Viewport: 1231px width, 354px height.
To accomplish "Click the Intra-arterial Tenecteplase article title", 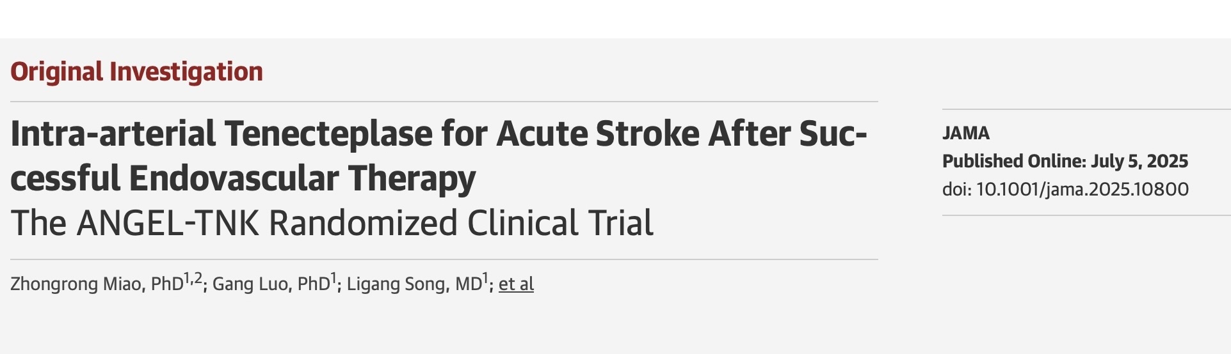I will click(x=439, y=155).
